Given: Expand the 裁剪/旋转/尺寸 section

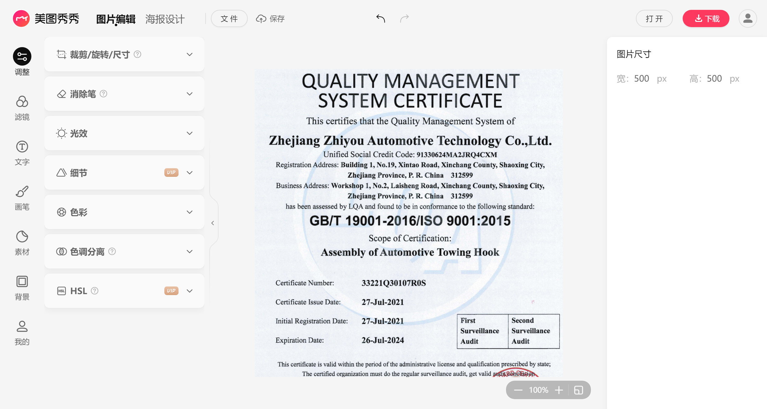Looking at the screenshot, I should tap(190, 55).
